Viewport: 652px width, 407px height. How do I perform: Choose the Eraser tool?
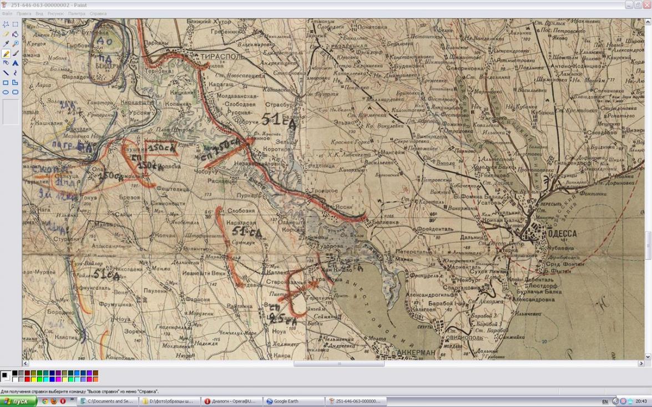[6, 34]
